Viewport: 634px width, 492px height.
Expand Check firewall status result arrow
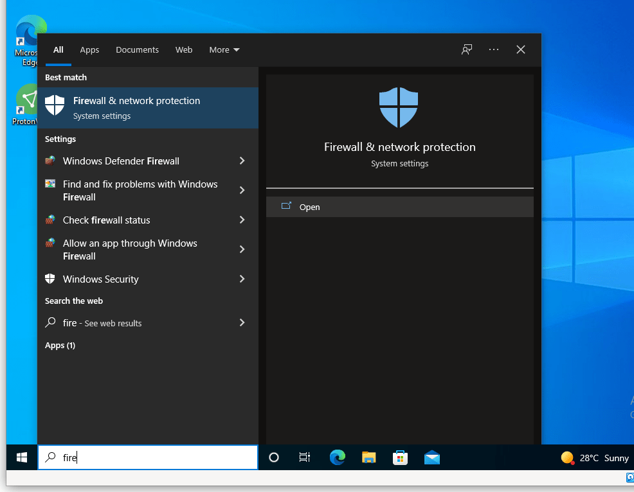tap(242, 220)
